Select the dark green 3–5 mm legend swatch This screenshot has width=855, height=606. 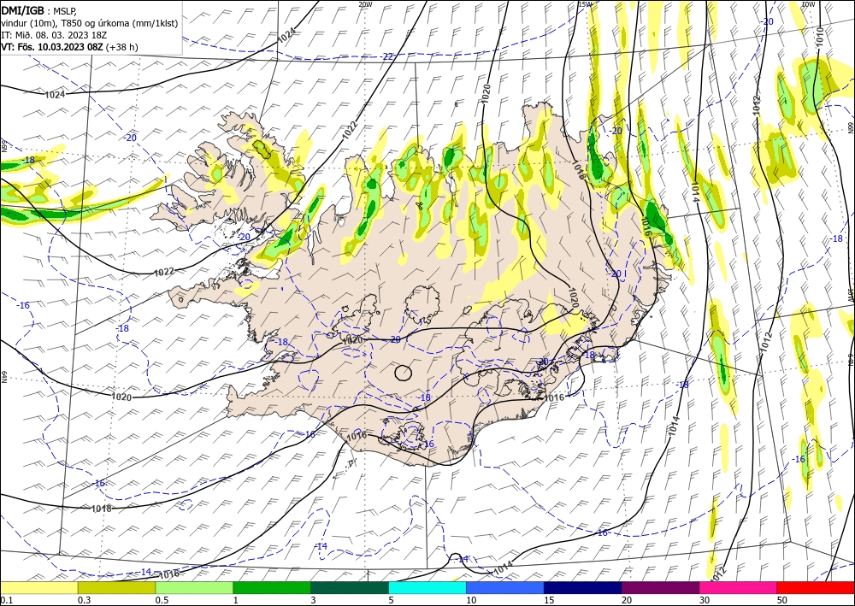350,587
